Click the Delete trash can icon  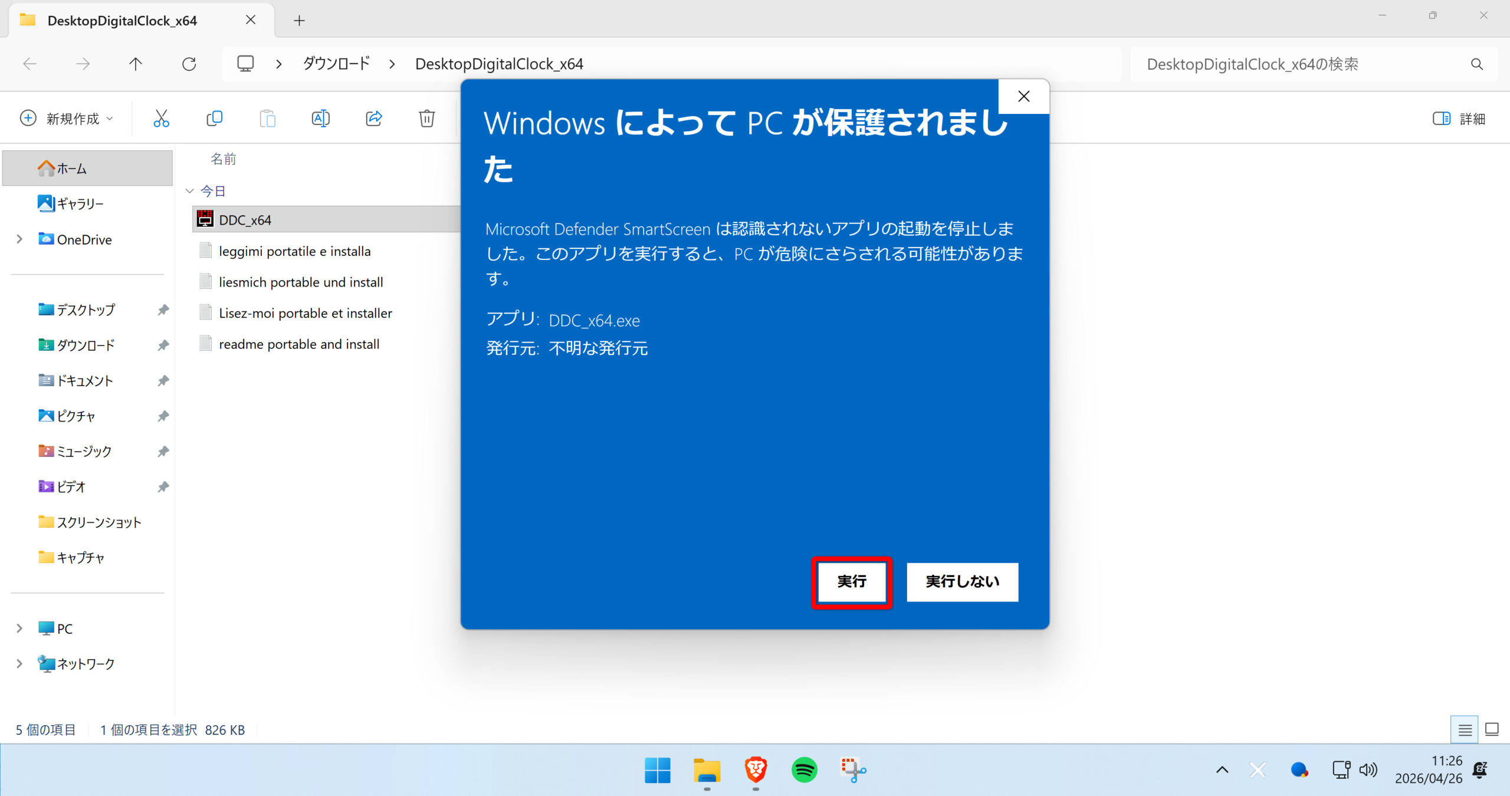427,119
